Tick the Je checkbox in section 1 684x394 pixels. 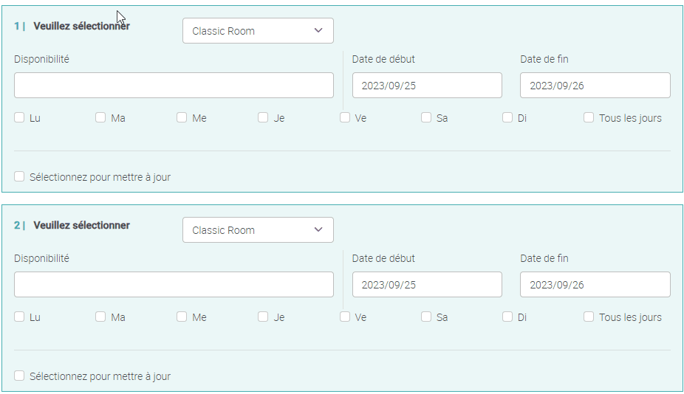pos(263,117)
